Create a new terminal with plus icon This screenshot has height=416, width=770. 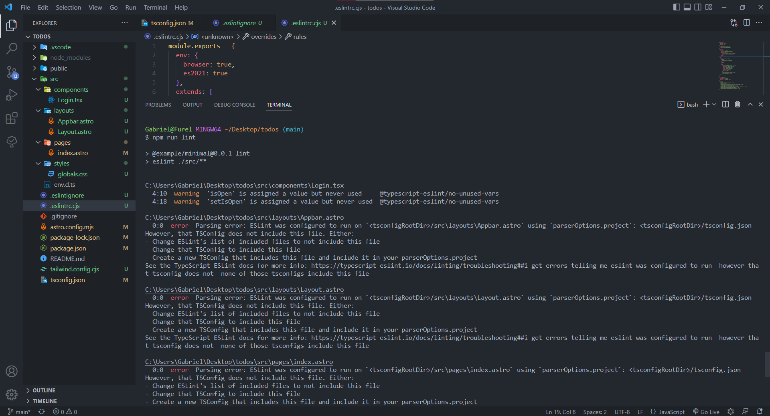point(706,104)
